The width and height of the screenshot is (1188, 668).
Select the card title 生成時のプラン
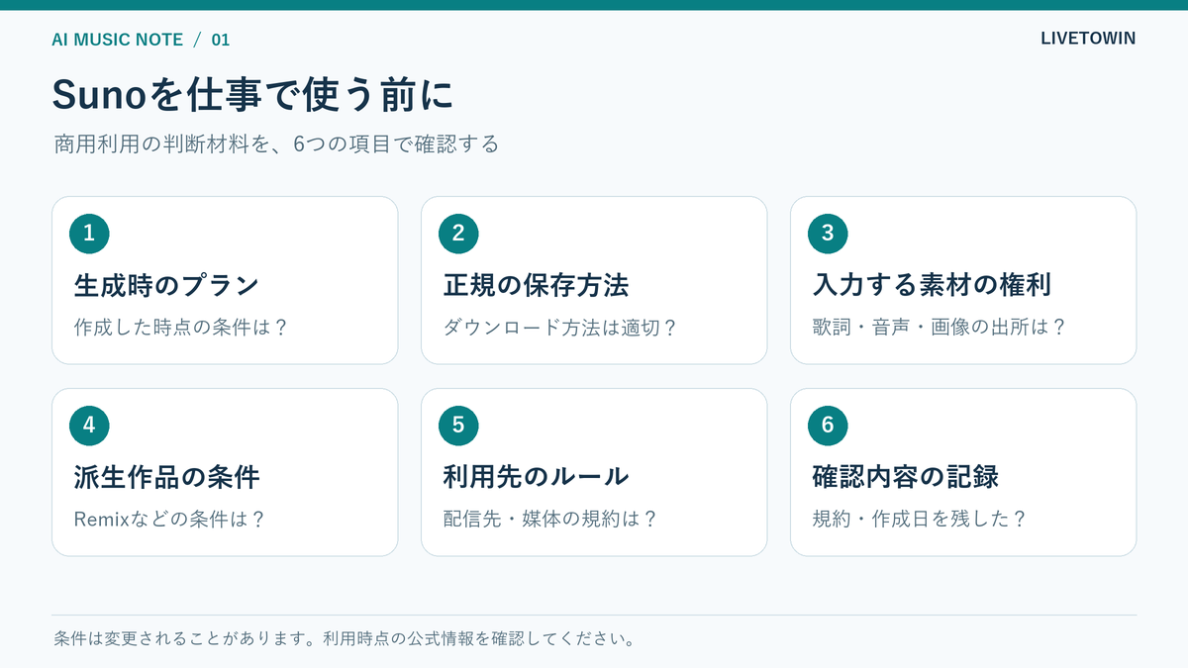click(x=166, y=286)
